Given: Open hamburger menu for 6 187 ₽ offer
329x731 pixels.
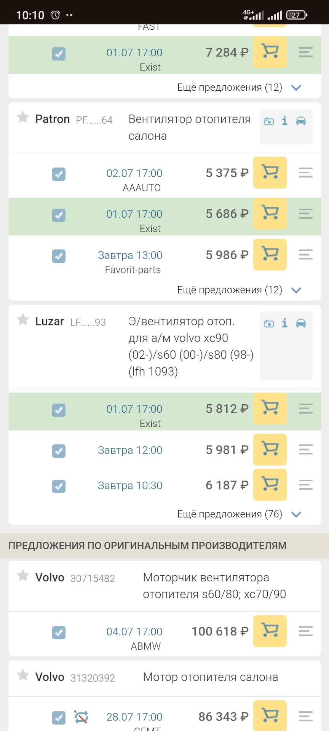Looking at the screenshot, I should pyautogui.click(x=305, y=485).
